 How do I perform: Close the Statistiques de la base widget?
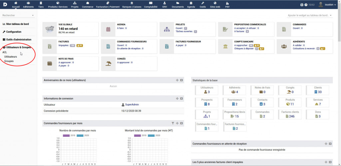click(330, 80)
